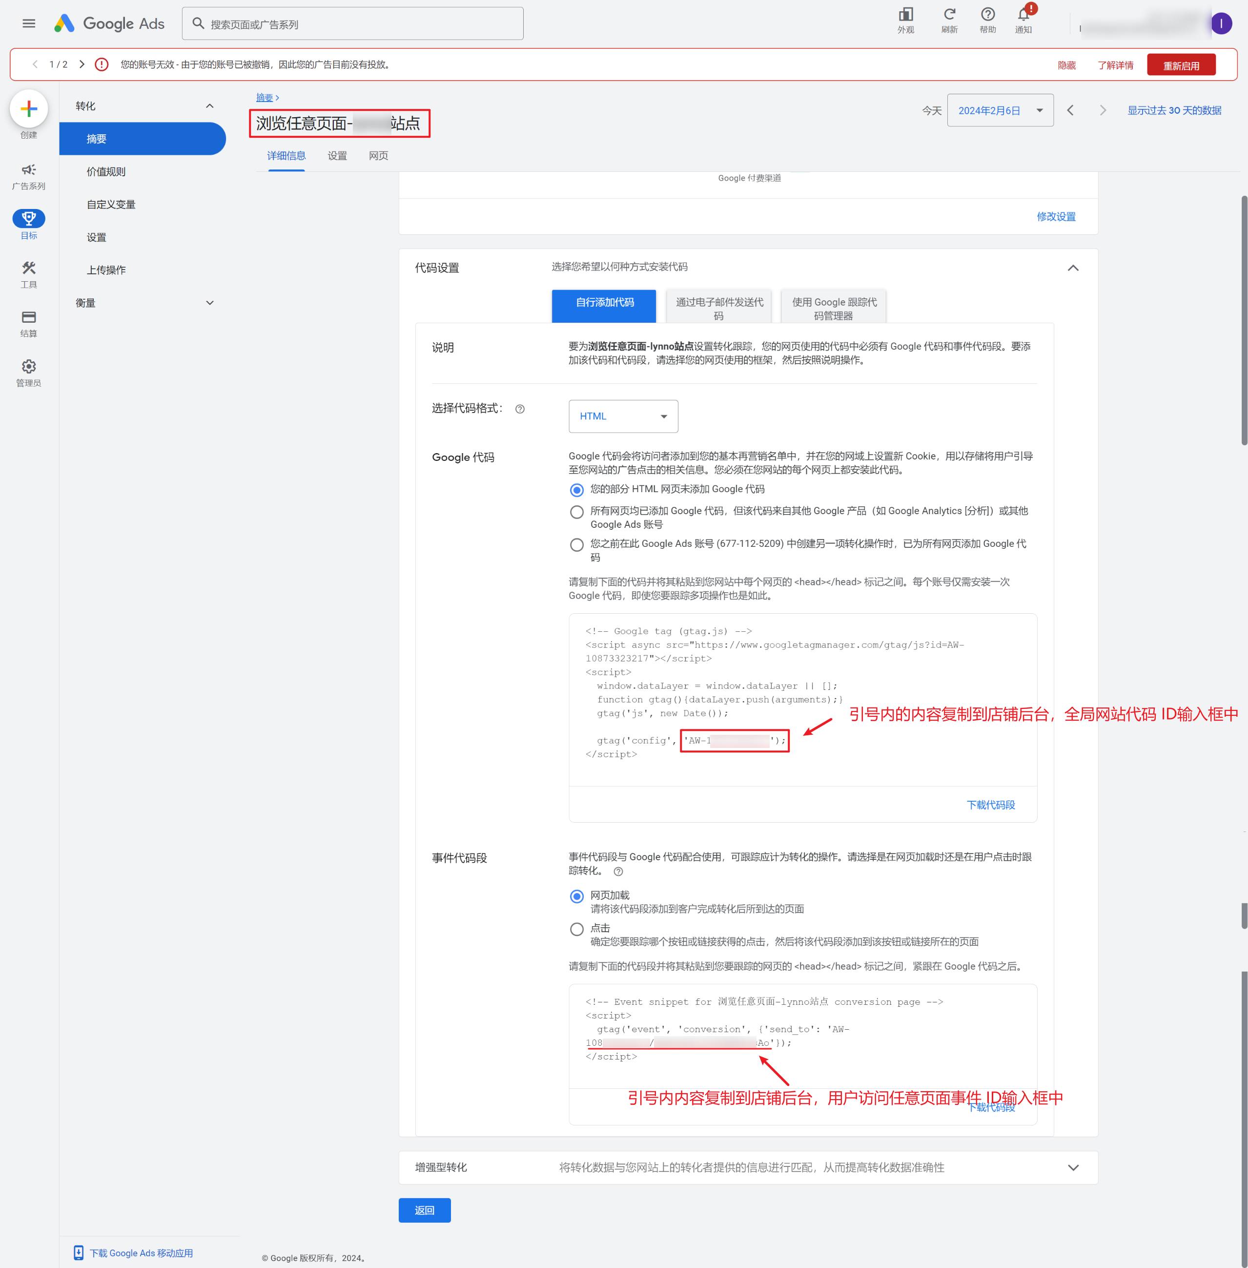Open the 创建 plus button
The width and height of the screenshot is (1248, 1268).
(x=29, y=109)
